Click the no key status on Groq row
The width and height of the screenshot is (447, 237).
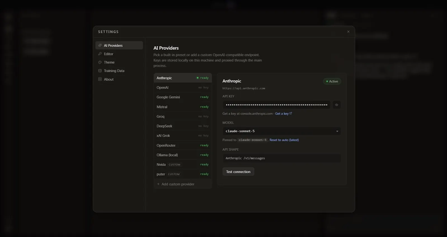click(x=203, y=116)
